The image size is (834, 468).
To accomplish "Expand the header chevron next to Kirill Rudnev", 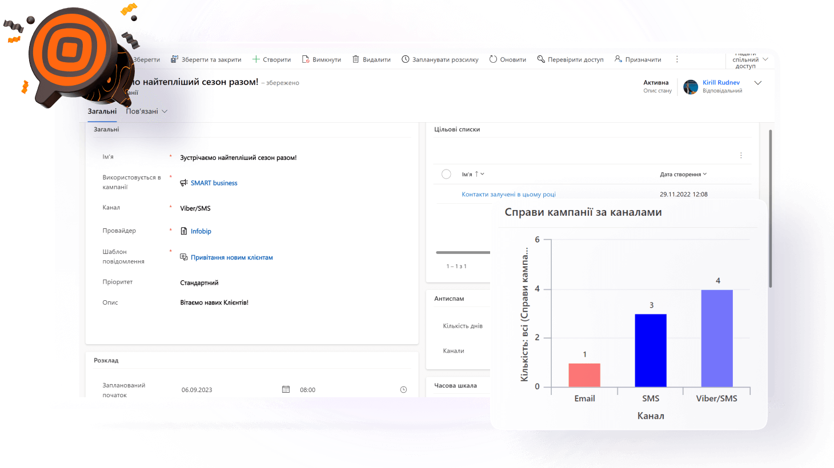I will pyautogui.click(x=758, y=83).
